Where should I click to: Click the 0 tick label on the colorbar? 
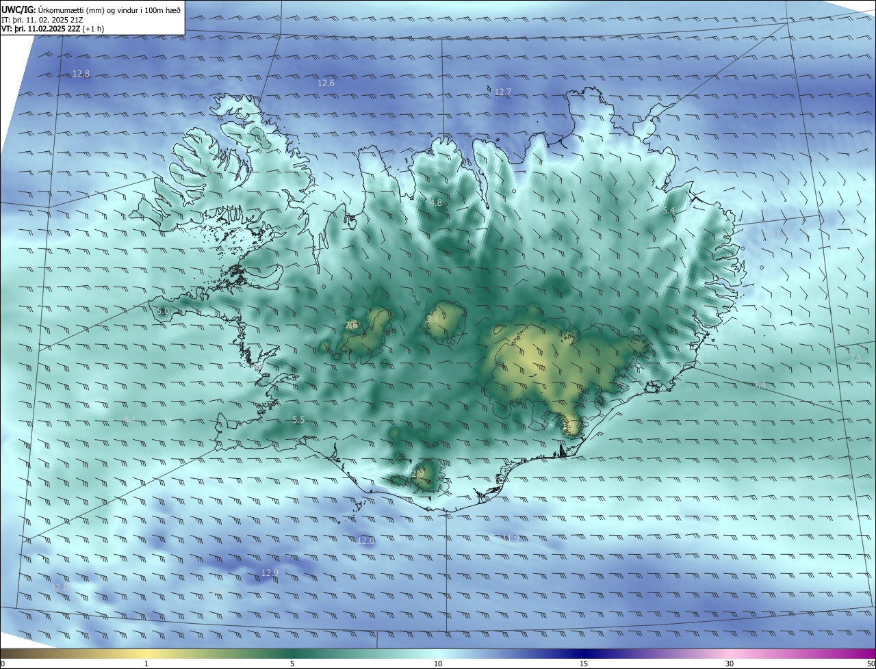(3, 664)
